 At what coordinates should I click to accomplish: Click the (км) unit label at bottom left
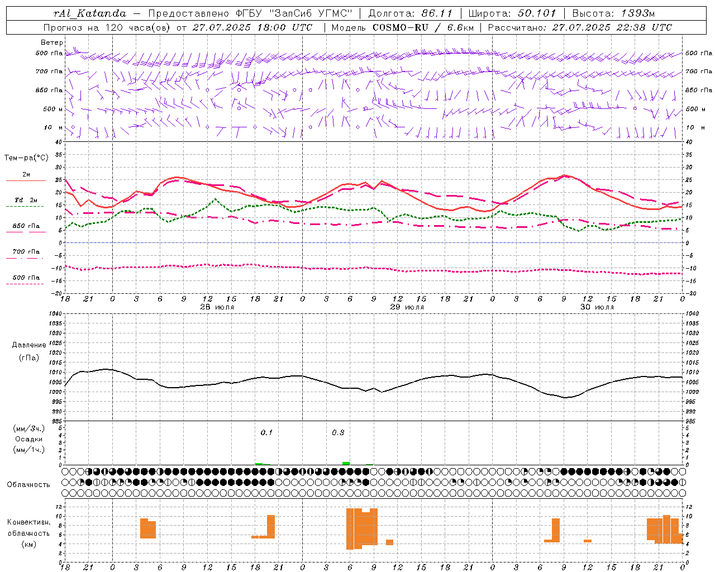[x=29, y=544]
